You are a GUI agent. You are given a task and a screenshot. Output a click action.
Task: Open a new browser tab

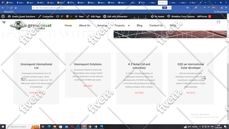click(x=200, y=3)
